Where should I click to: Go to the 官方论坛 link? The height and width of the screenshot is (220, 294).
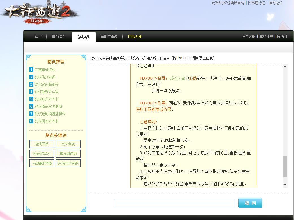(x=276, y=3)
